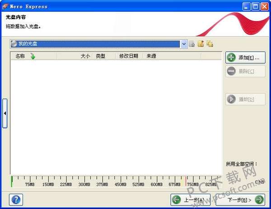Click the Nero Express title bar icon
271x209 pixels.
click(5, 6)
